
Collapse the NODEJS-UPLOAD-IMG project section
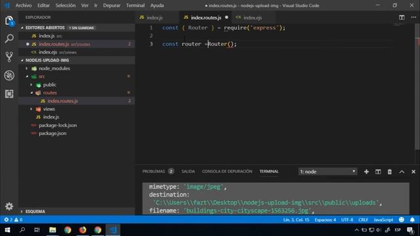click(x=22, y=60)
